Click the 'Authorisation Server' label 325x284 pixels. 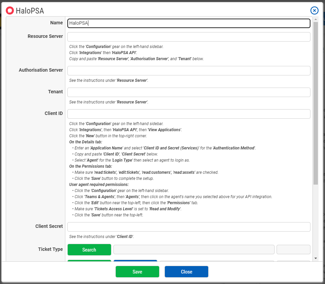pos(41,70)
